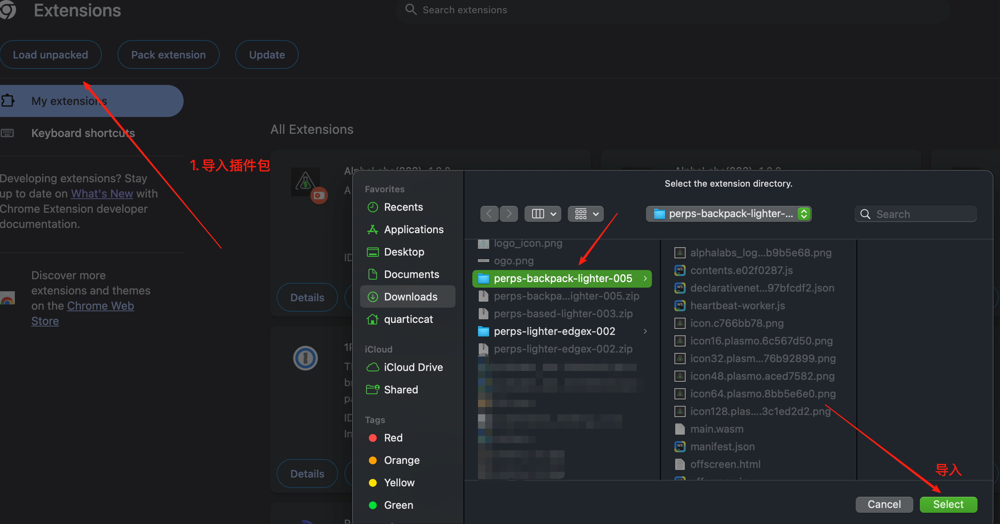Expand the perps-lighter-edgex-002 folder chevron
The height and width of the screenshot is (524, 1000).
tap(645, 331)
